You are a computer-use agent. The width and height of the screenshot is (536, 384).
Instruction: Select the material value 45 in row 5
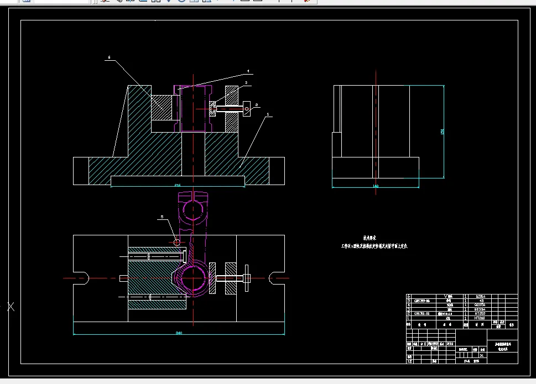click(481, 301)
